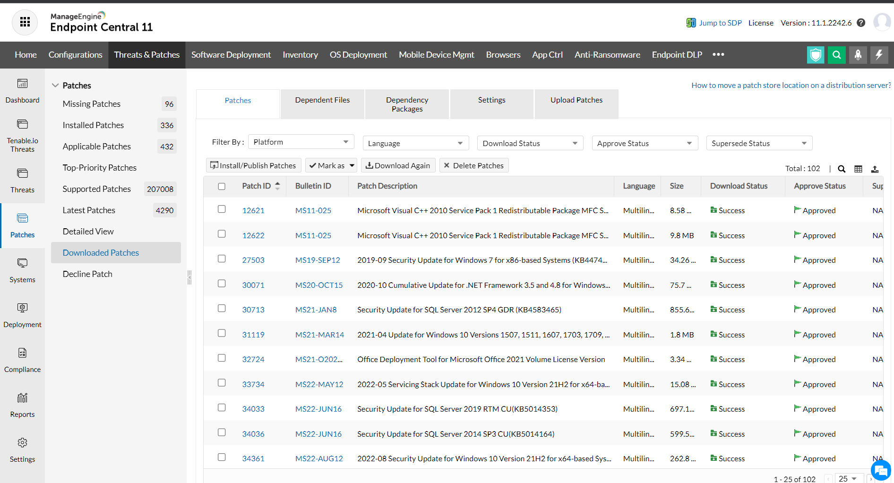This screenshot has height=483, width=894.
Task: Click the green shield icon in the header
Action: pos(815,55)
